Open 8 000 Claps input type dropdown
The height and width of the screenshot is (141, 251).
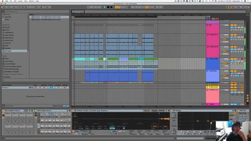[x=225, y=71]
